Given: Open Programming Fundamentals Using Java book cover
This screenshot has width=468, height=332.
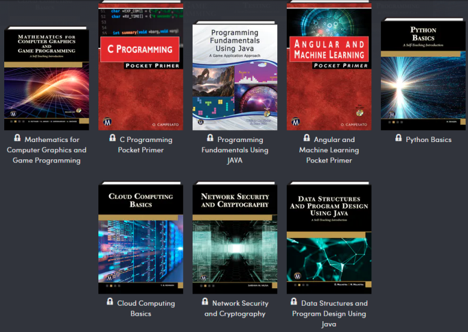Looking at the screenshot, I should pyautogui.click(x=235, y=76).
